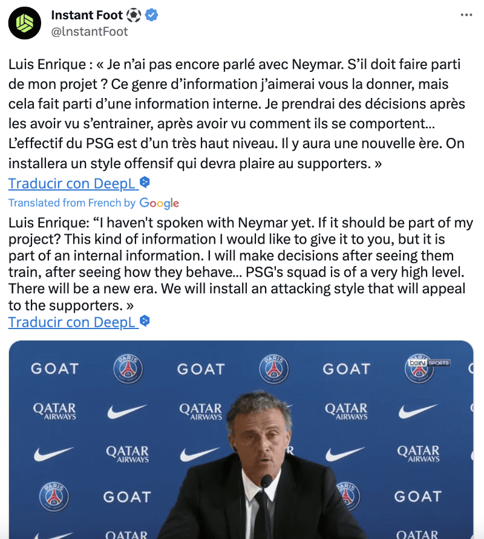Visit the @InstantFoot handle
Screen dimensions: 484x539
click(x=90, y=31)
